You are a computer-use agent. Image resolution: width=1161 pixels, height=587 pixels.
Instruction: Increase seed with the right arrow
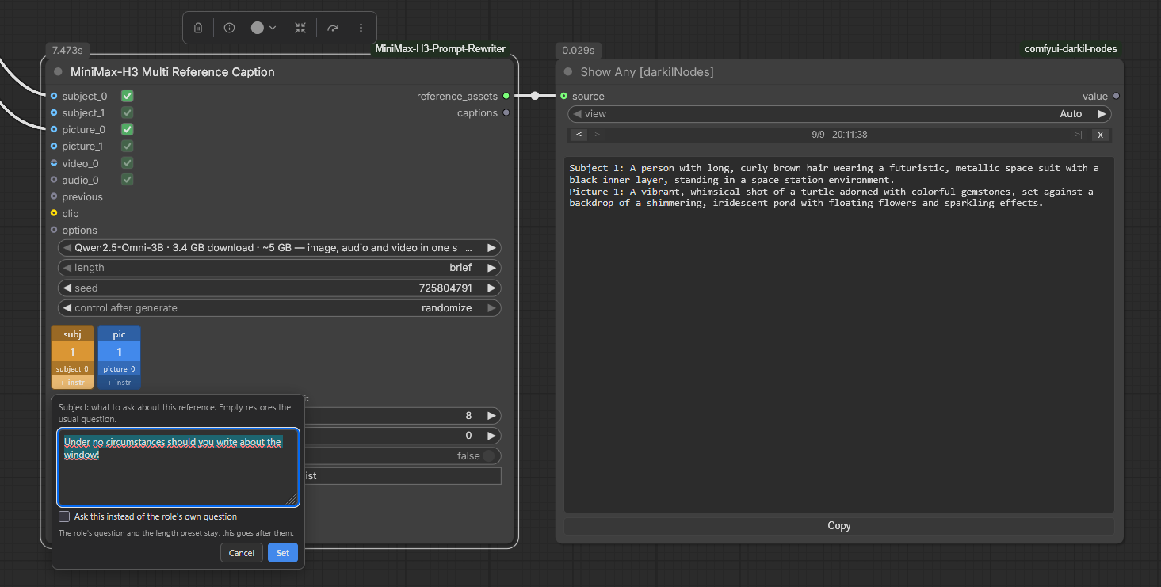coord(491,288)
